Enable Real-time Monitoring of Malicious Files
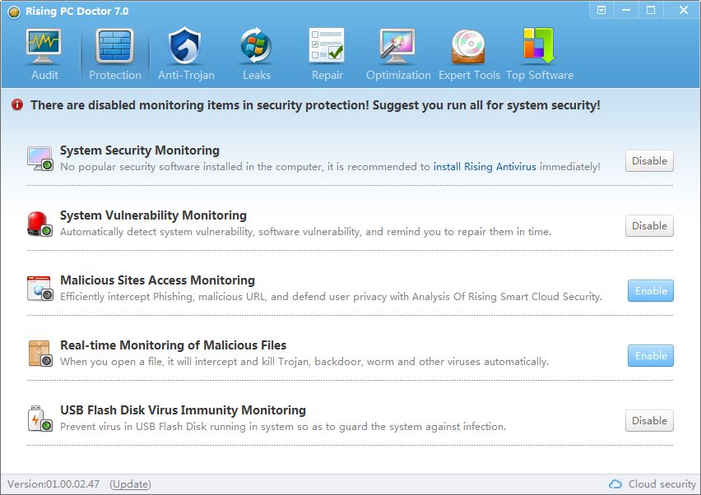Screen dimensions: 701x495 651,355
